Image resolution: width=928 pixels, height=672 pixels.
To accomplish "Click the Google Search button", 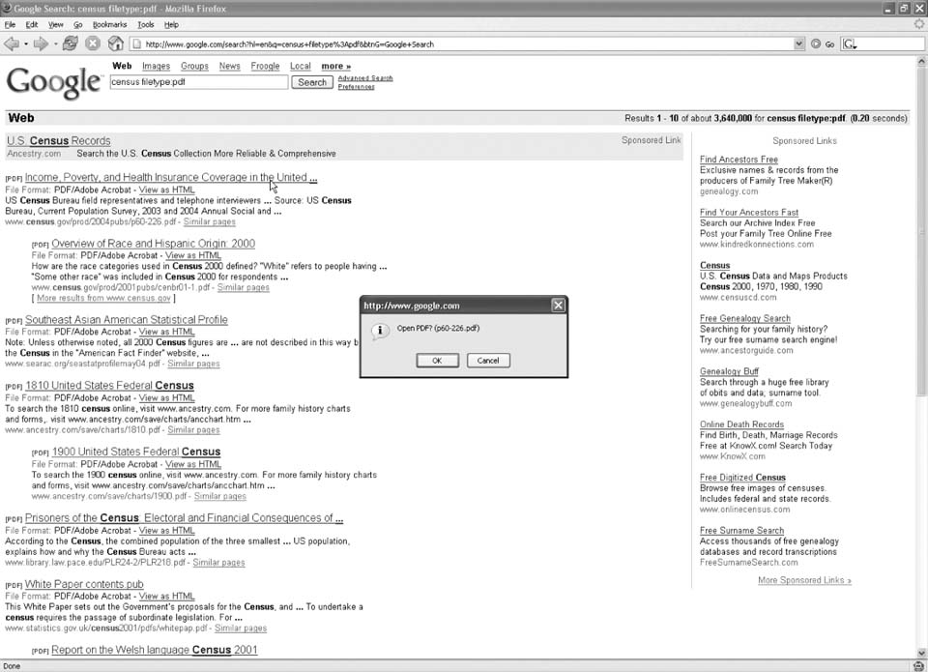I will [x=312, y=82].
